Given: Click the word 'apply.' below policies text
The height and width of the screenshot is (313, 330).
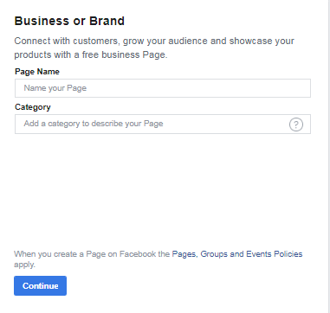Looking at the screenshot, I should [x=24, y=265].
